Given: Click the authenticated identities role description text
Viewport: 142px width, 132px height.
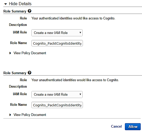Looking at the screenshot, I should point(73,18).
